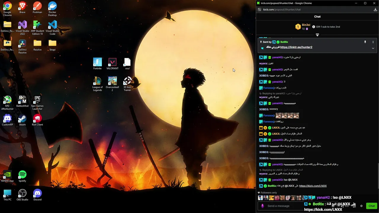Select the MSI Afterburner desktop icon
Screen dimensions: 379x213
pos(7,103)
